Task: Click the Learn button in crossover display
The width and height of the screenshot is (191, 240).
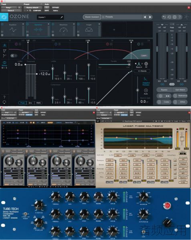Action: coord(144,56)
